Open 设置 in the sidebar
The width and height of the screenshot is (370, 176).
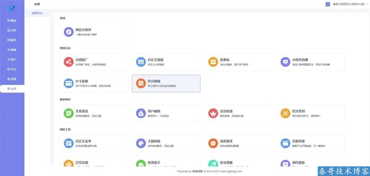click(12, 79)
